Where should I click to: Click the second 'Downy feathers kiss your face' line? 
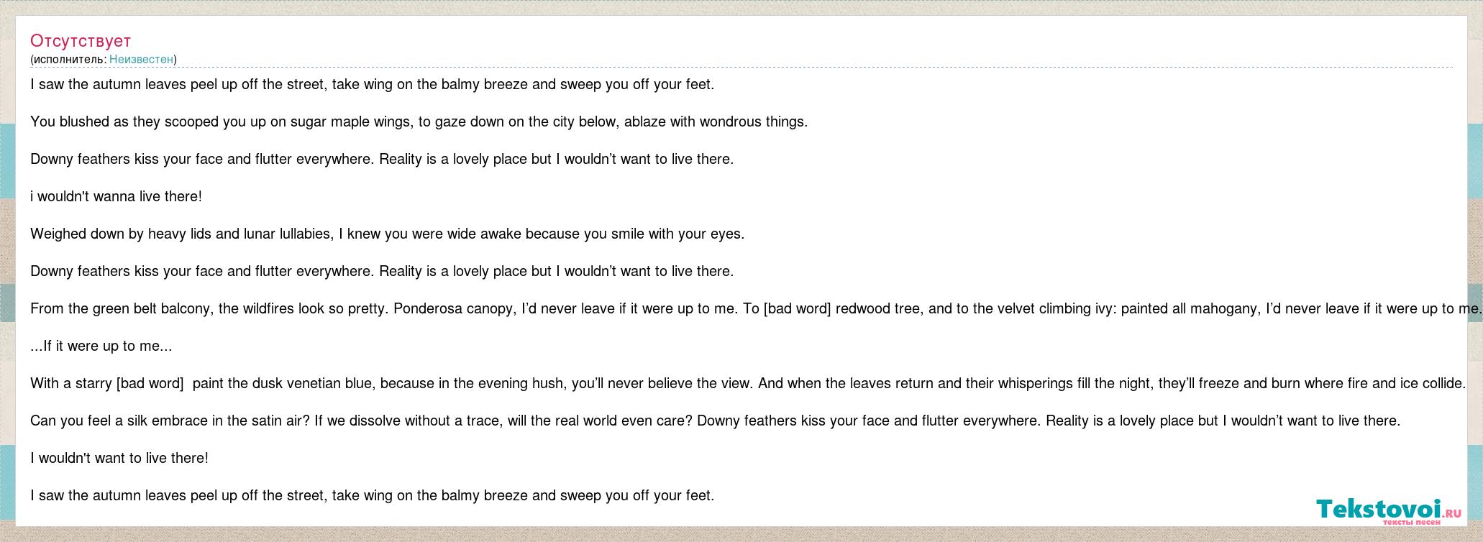[x=382, y=271]
